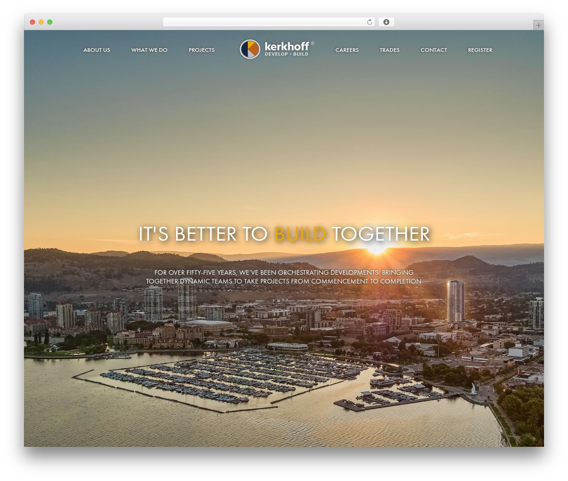Open the browser downloads button
This screenshot has height=481, width=568.
tap(386, 22)
